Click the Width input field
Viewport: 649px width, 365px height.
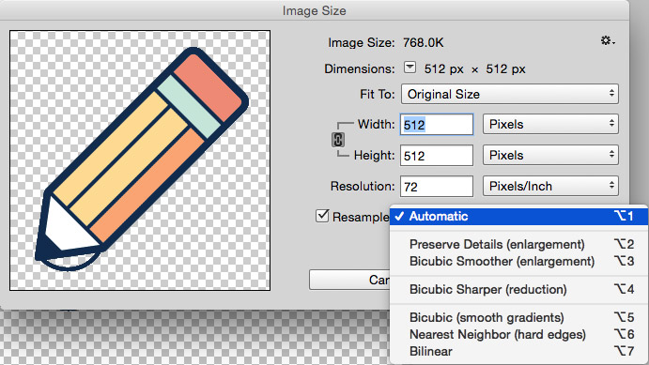(x=436, y=125)
